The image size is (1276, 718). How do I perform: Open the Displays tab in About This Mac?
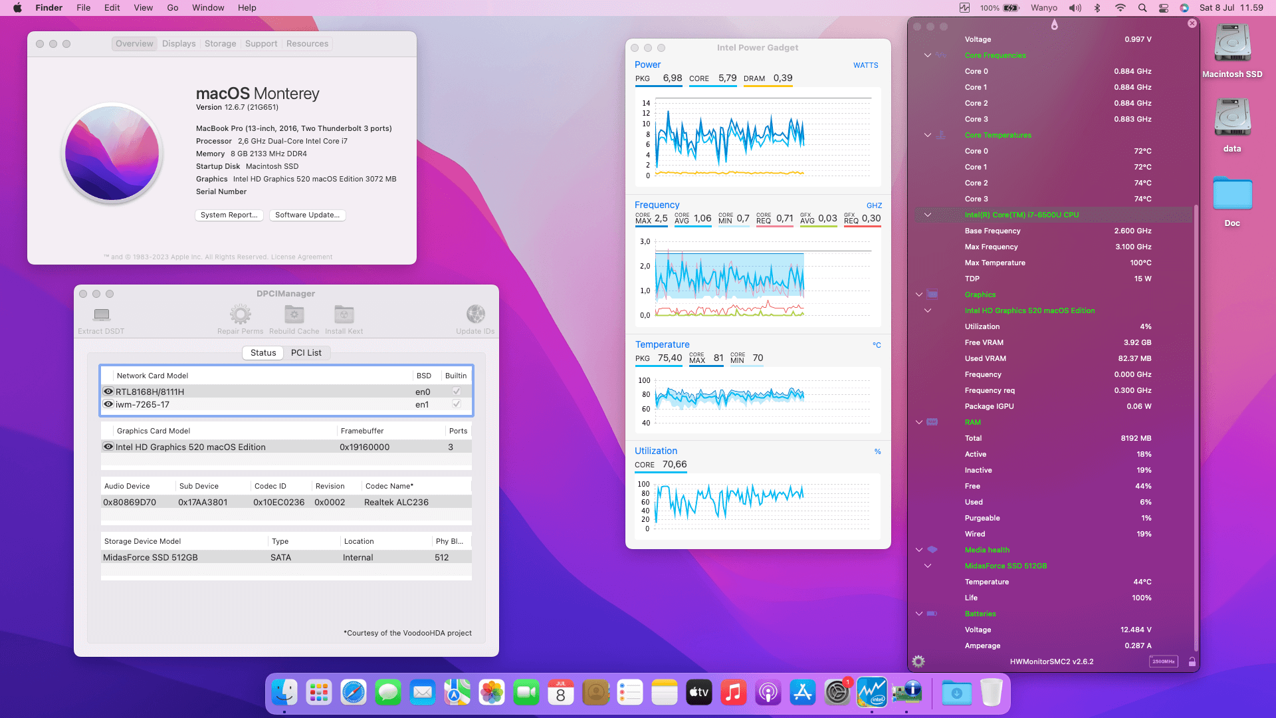pos(178,43)
